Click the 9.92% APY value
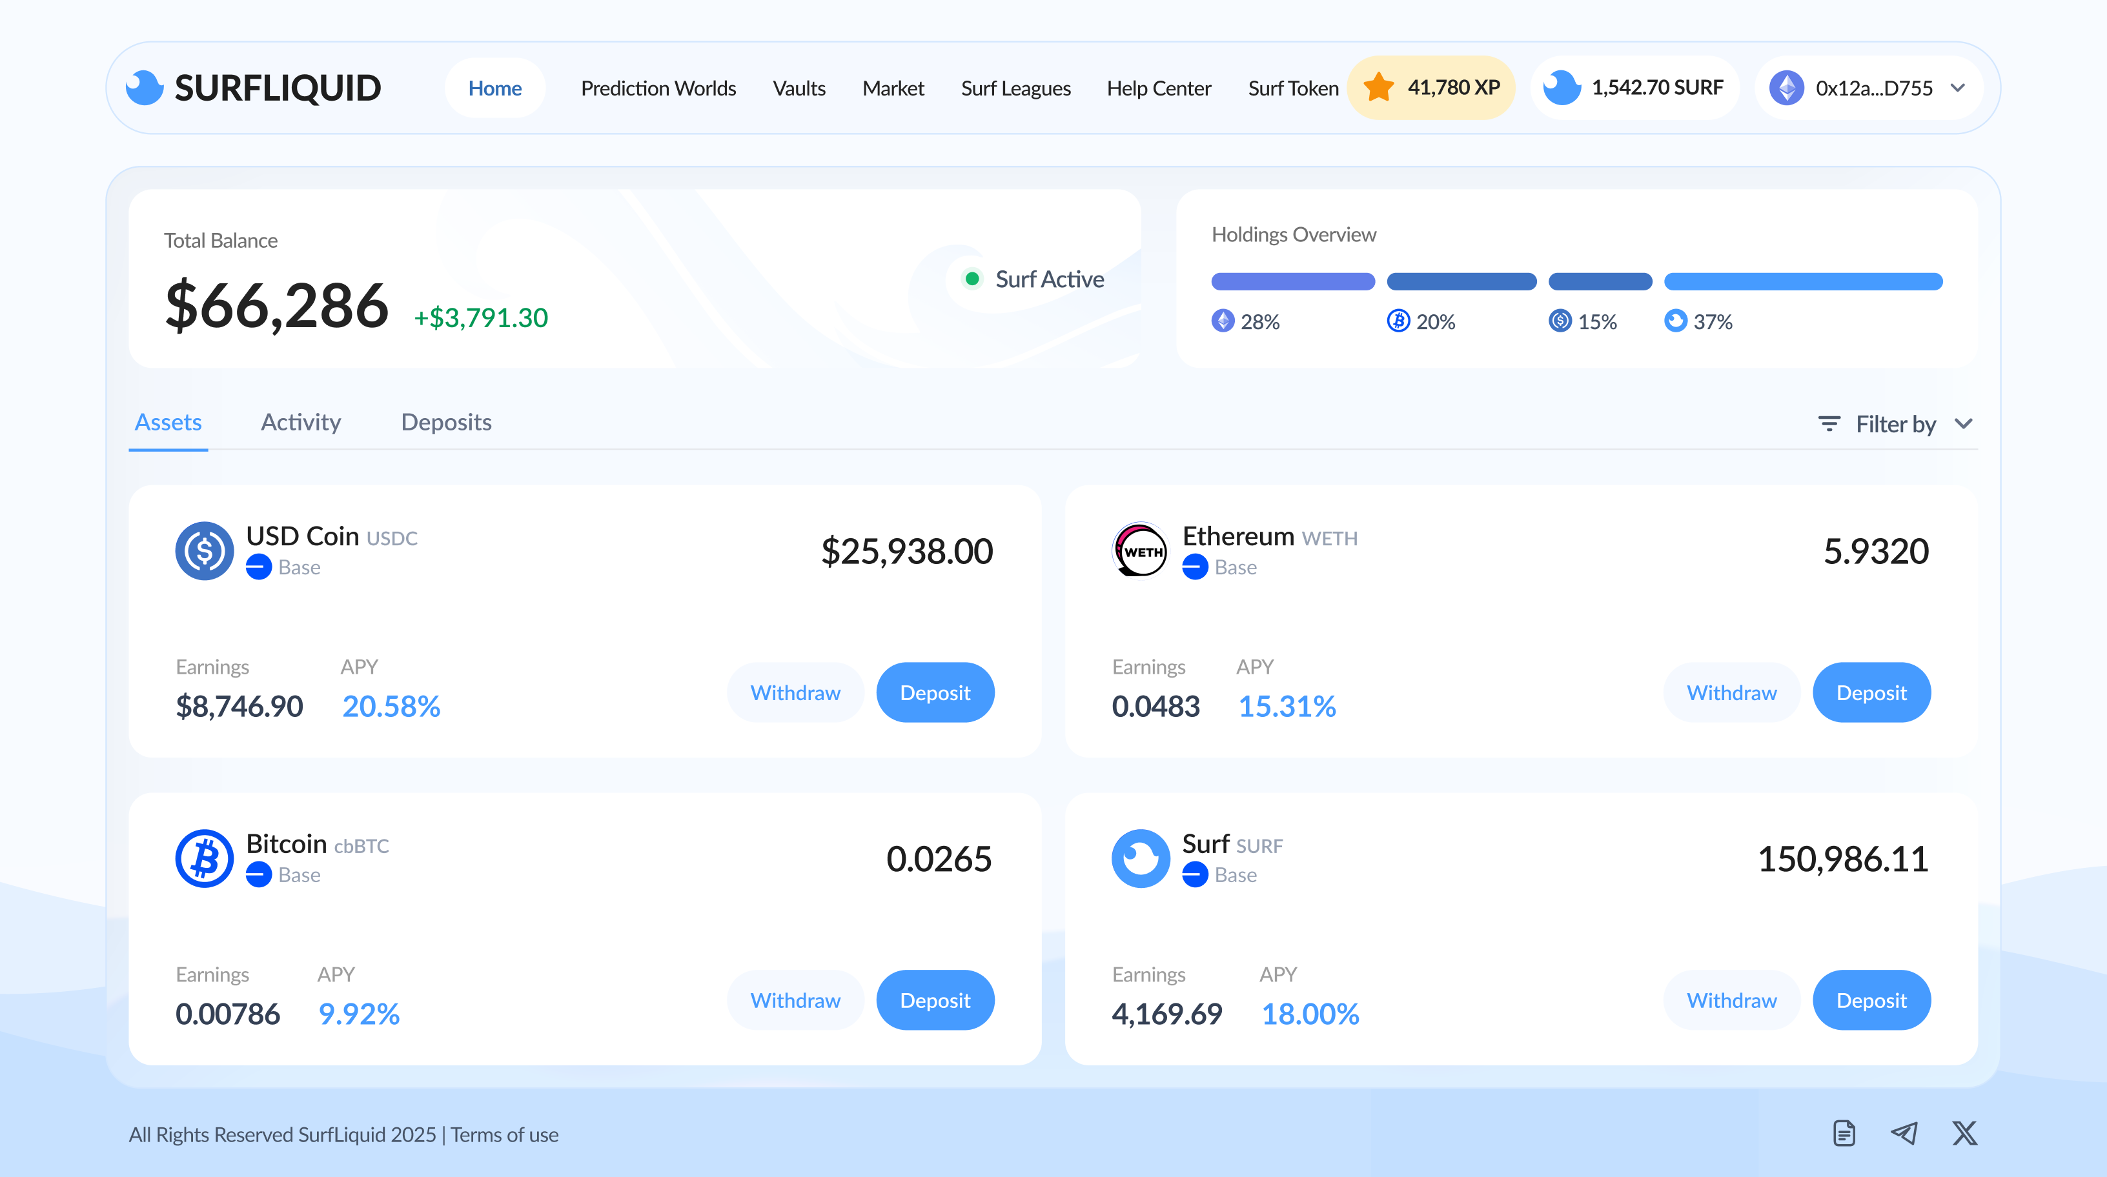The width and height of the screenshot is (2107, 1177). pyautogui.click(x=358, y=1014)
